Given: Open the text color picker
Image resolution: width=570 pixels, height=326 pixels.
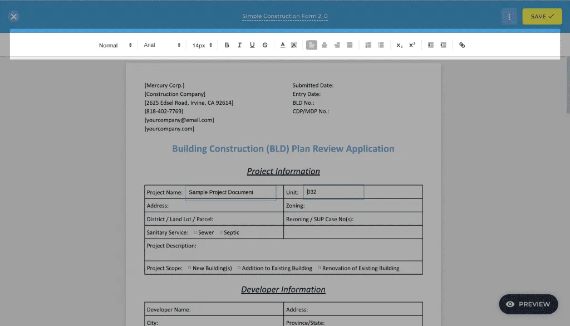Looking at the screenshot, I should 282,45.
